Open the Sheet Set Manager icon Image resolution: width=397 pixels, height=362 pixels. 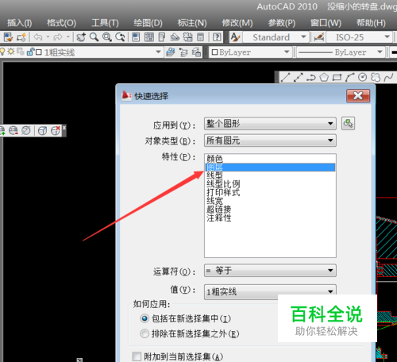pyautogui.click(x=175, y=37)
